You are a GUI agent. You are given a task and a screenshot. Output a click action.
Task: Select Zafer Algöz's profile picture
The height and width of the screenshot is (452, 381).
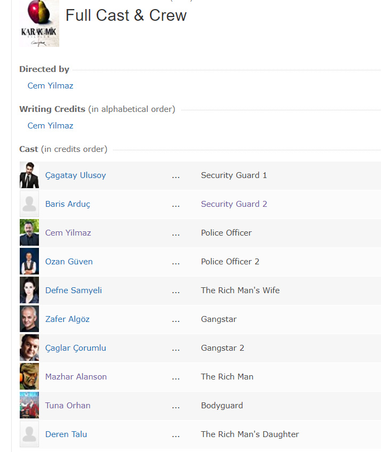29,319
